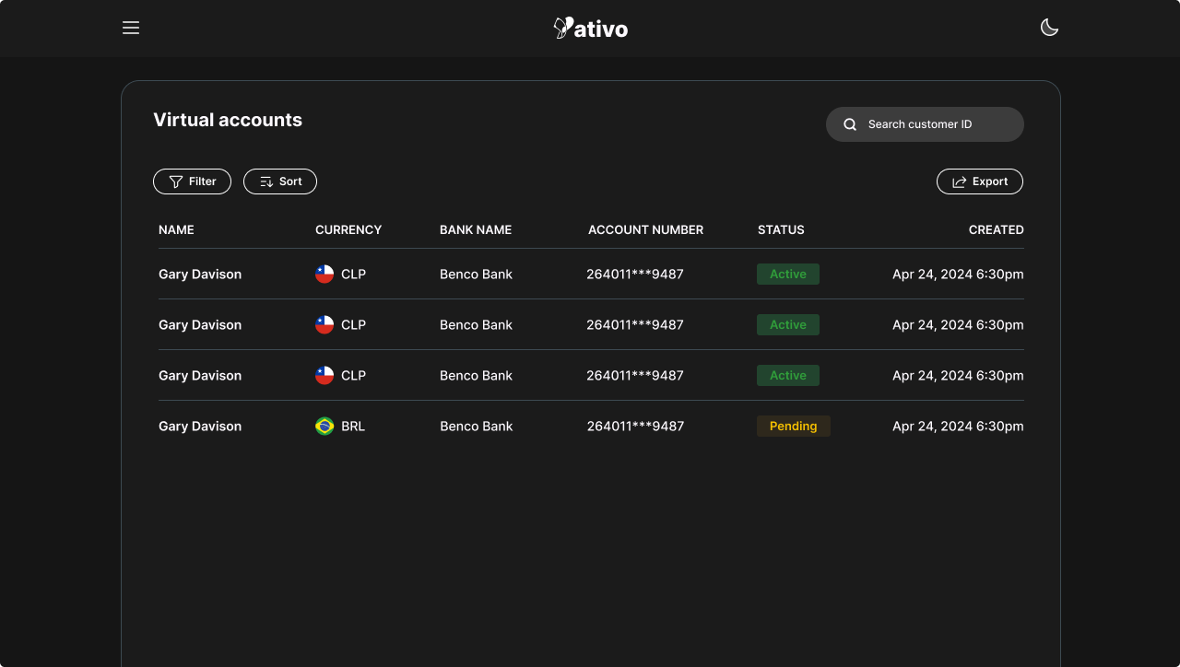Click the Chile flag in second row
The image size is (1180, 667).
pyautogui.click(x=324, y=324)
